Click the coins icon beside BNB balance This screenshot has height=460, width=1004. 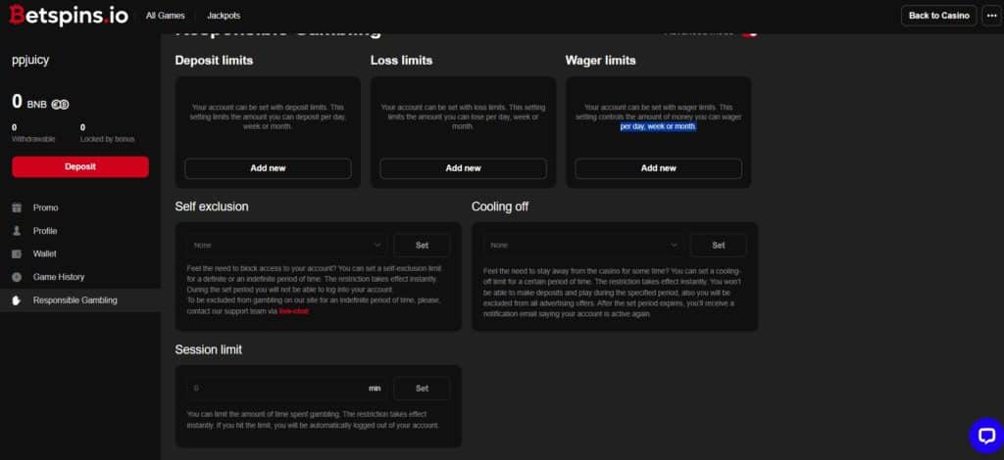(x=60, y=104)
